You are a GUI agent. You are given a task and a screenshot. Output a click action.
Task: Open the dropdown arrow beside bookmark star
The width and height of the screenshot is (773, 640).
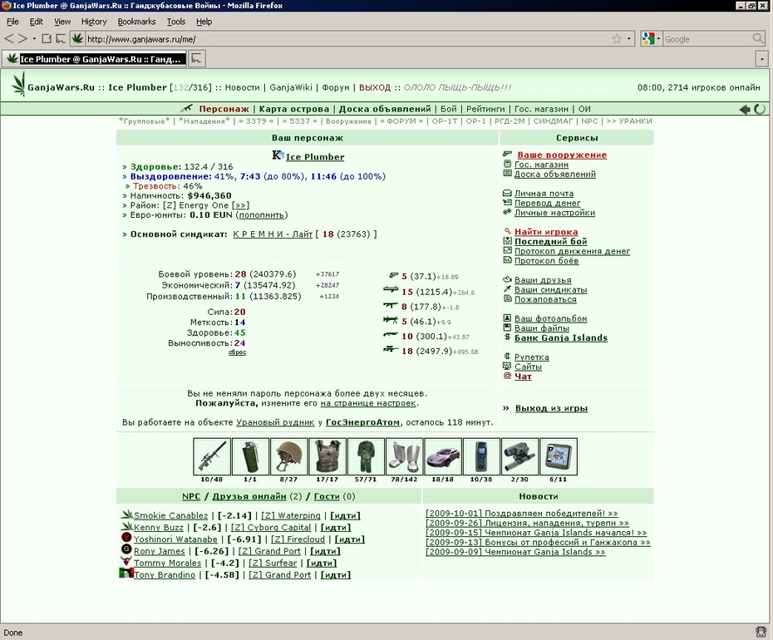point(628,39)
